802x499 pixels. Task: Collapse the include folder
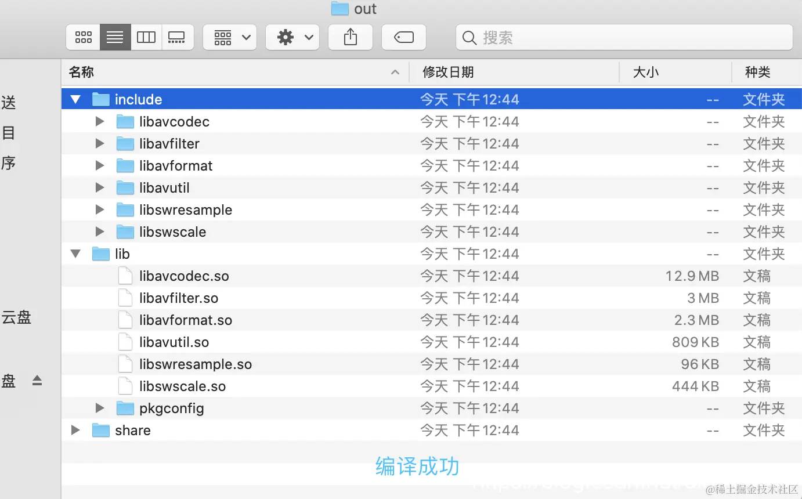point(75,99)
